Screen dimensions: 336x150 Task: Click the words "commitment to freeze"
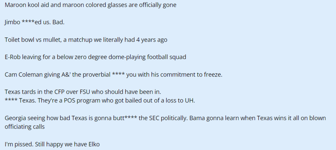point(193,74)
